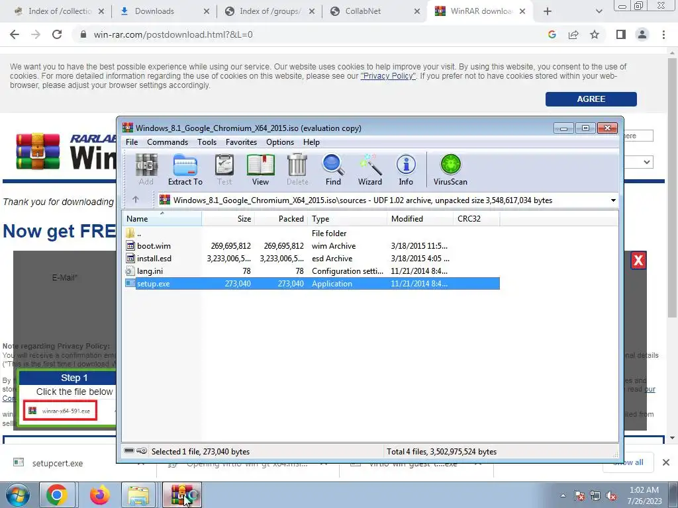Sort by the Name column header
678x508 pixels.
pos(162,218)
